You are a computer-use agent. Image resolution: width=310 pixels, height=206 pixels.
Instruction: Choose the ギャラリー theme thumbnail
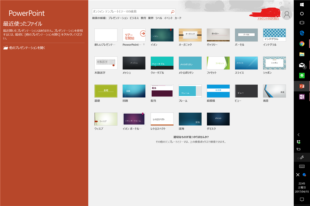point(218,35)
